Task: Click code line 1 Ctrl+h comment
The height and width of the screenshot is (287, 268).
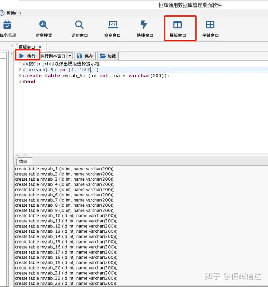Action: click(x=61, y=64)
